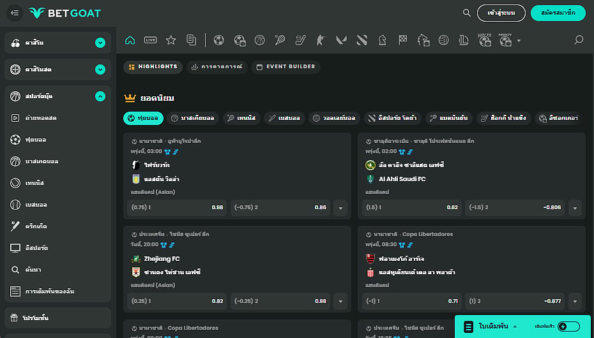Switch to HIGHLIGHTS tab
The height and width of the screenshot is (338, 594).
(x=153, y=67)
